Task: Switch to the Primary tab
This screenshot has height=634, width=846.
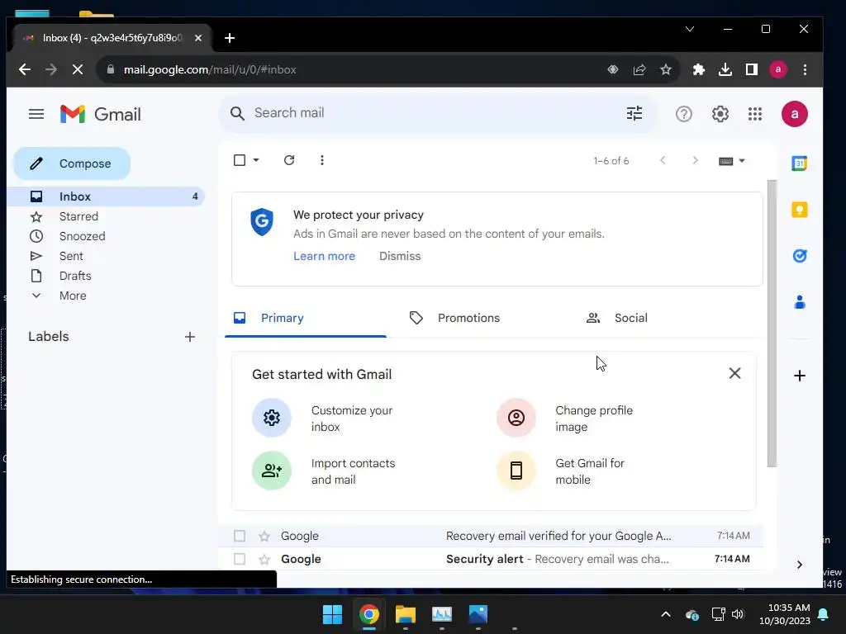Action: 306,318
